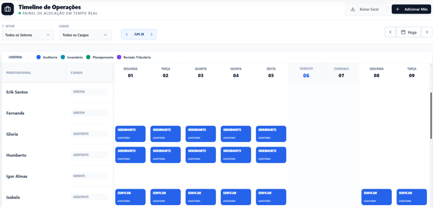This screenshot has height=207, width=433.
Task: Select Humberto's SIDERNORTE block on day 05
Action: 271,155
